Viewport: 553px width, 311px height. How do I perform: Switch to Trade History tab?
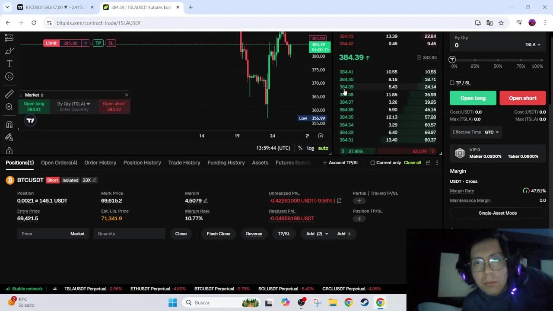click(184, 163)
